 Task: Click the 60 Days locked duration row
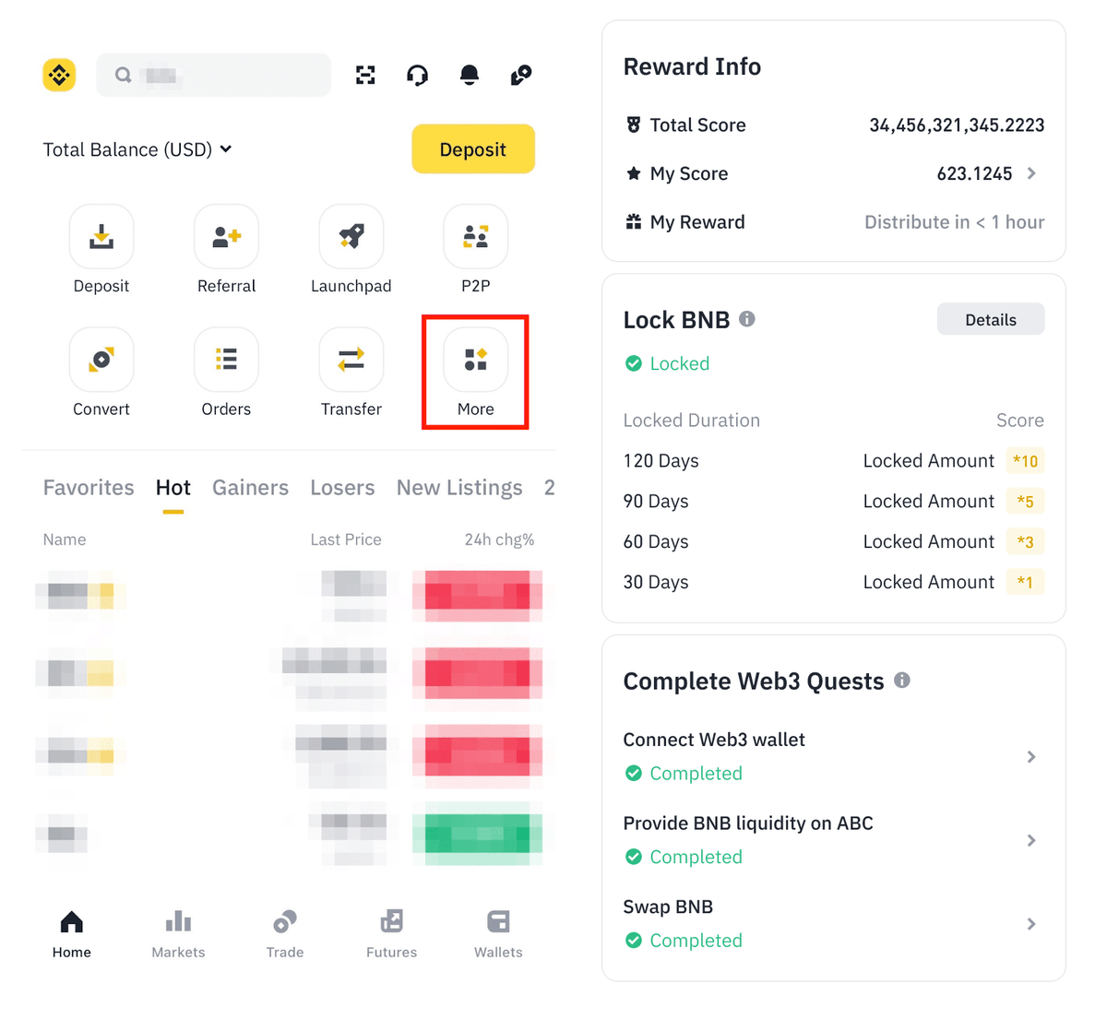coord(834,542)
